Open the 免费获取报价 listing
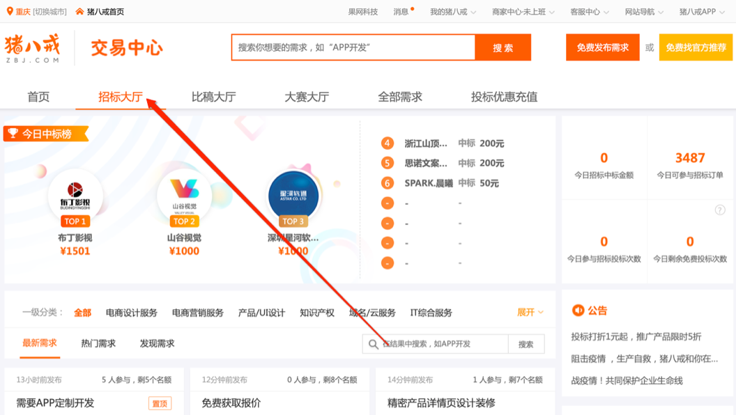This screenshot has height=415, width=736. (x=231, y=403)
